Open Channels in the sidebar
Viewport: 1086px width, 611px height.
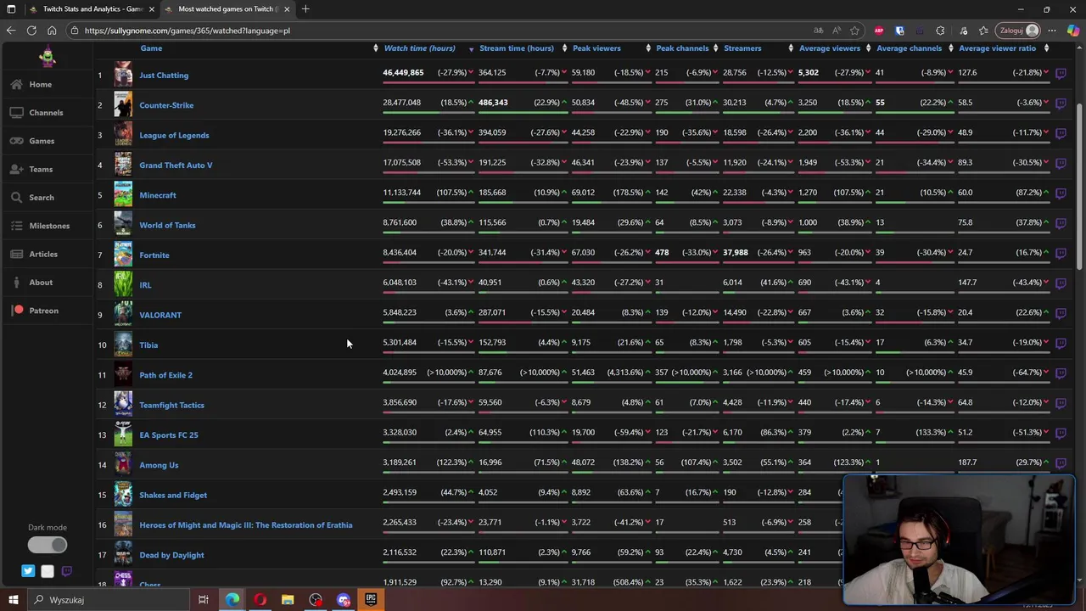coord(46,112)
